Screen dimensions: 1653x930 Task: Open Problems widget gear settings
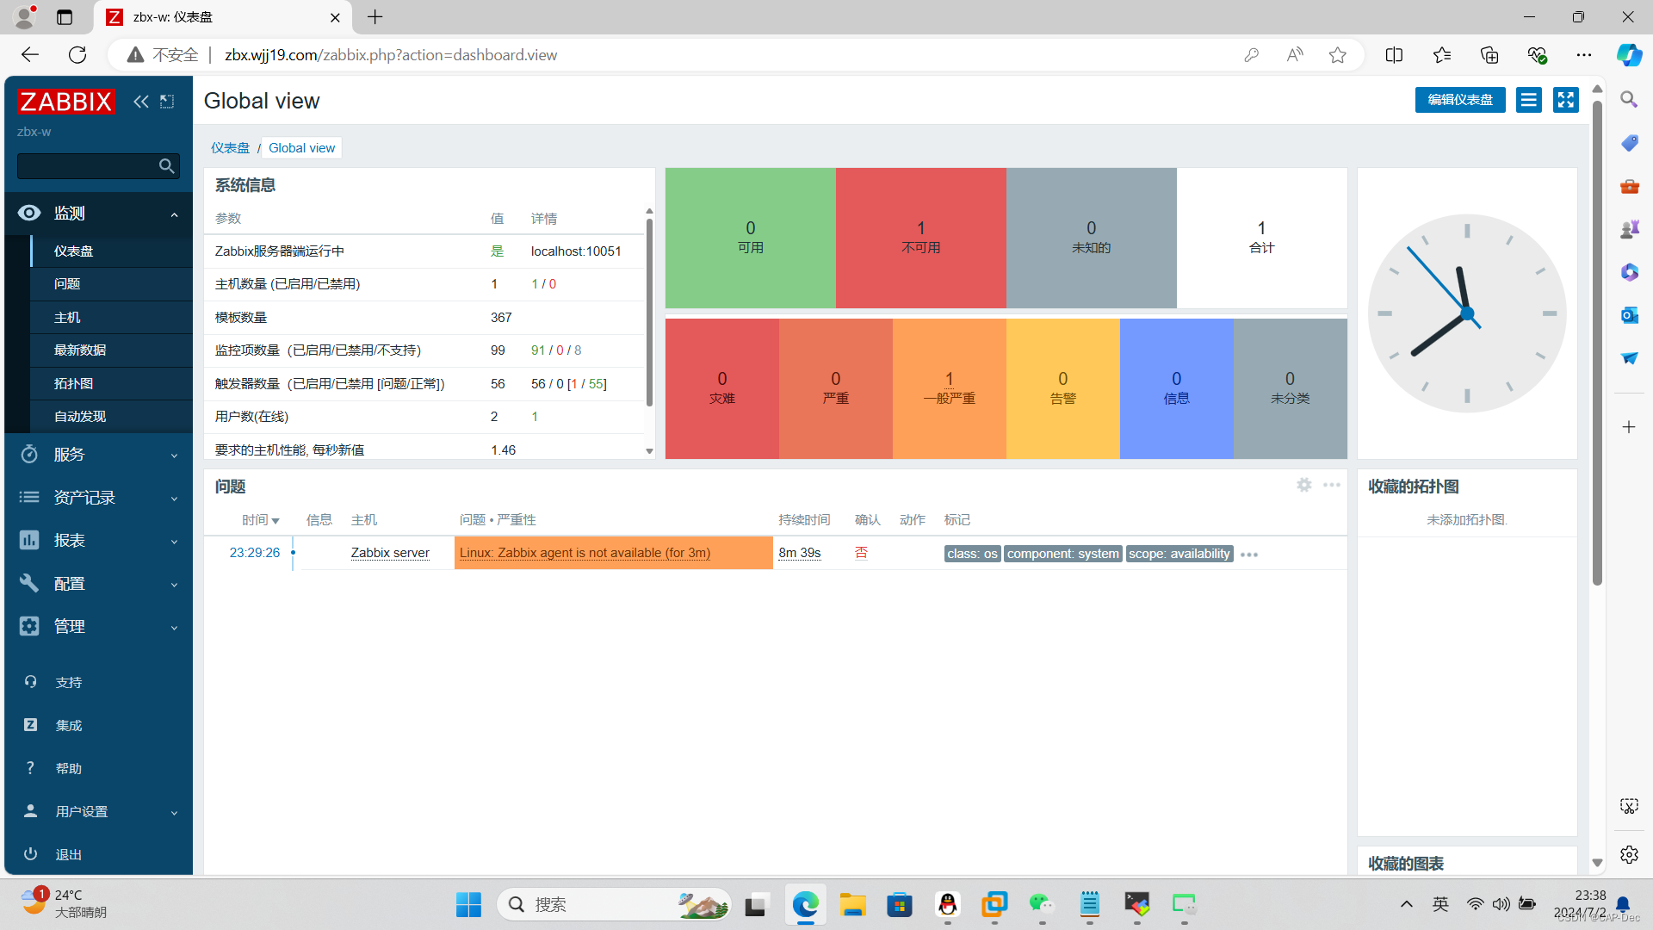click(1303, 485)
